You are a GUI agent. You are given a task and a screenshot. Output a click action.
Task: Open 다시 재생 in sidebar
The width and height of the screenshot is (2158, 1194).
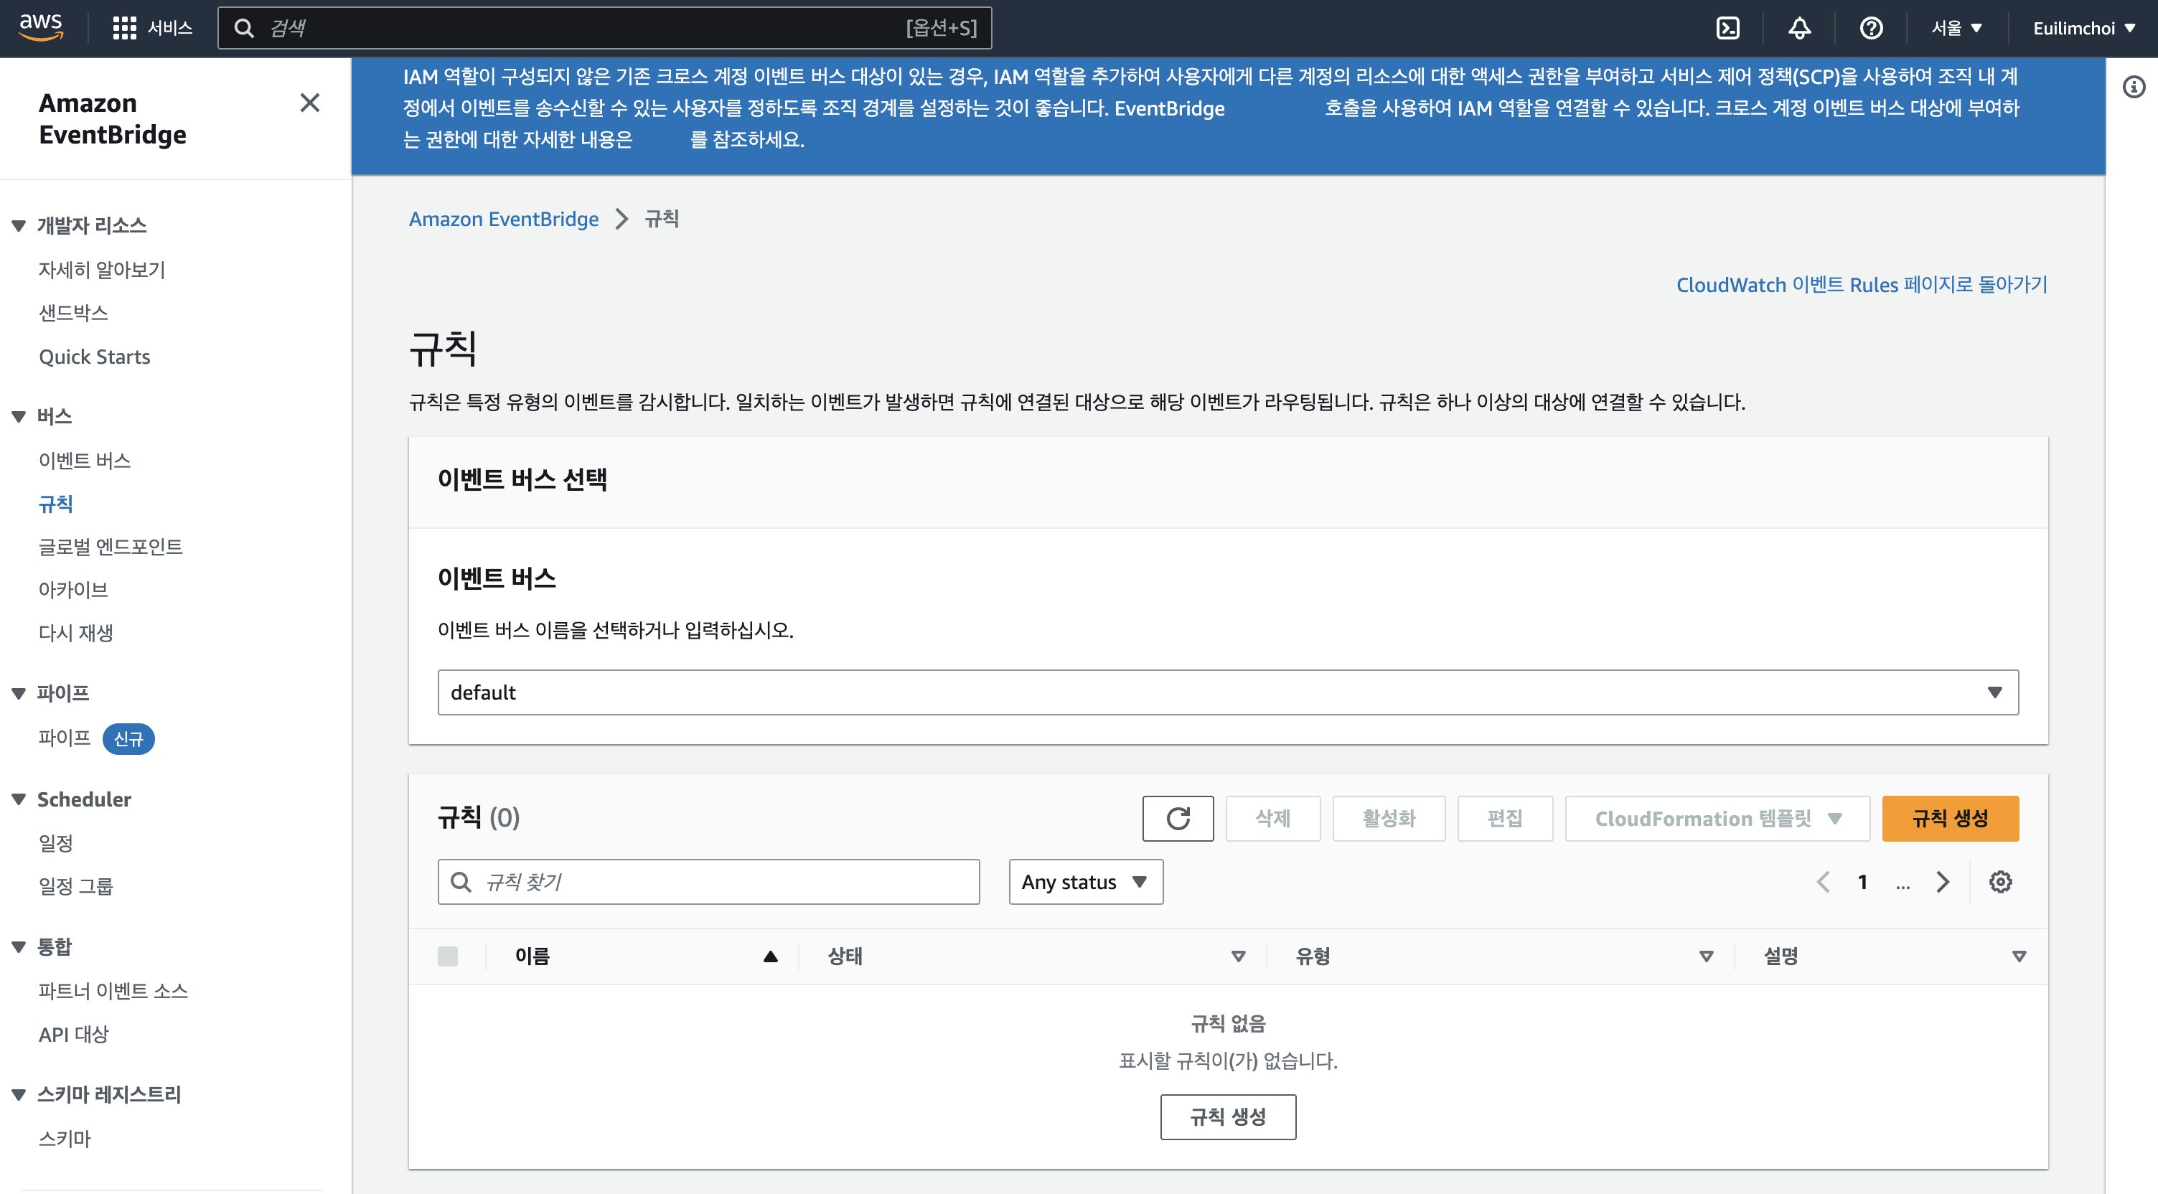pyautogui.click(x=75, y=633)
